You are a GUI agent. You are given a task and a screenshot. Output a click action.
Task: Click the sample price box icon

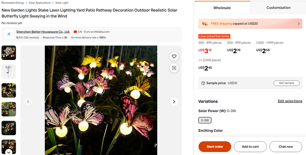coord(203,83)
